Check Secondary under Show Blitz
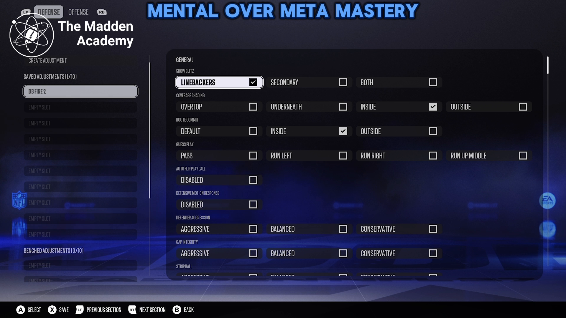The image size is (566, 318). coord(309,82)
